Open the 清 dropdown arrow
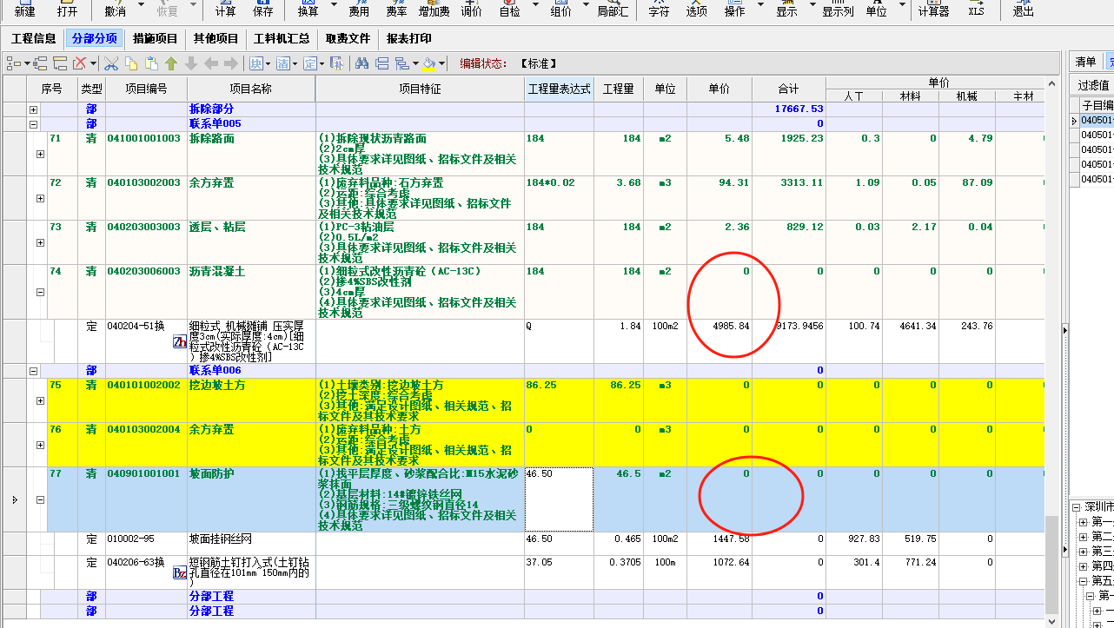 pos(295,63)
